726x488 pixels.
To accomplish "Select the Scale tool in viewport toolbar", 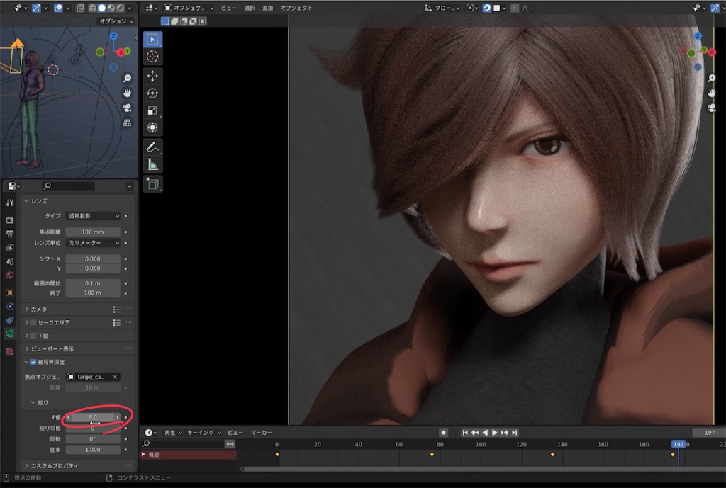I will click(x=152, y=110).
